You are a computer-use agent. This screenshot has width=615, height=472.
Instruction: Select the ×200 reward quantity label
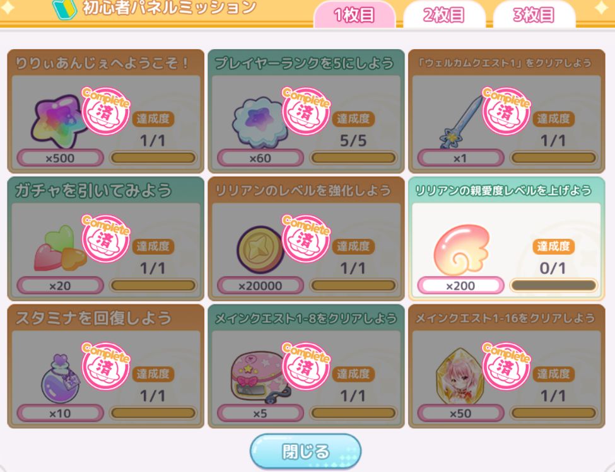460,285
